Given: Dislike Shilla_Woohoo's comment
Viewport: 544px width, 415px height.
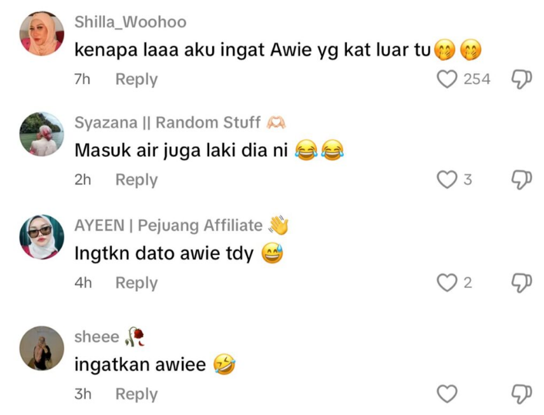Looking at the screenshot, I should pyautogui.click(x=522, y=79).
